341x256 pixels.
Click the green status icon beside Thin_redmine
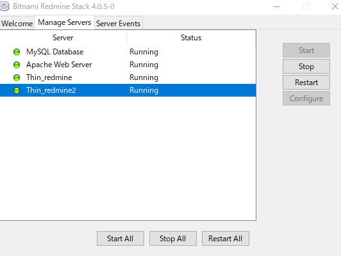point(17,77)
